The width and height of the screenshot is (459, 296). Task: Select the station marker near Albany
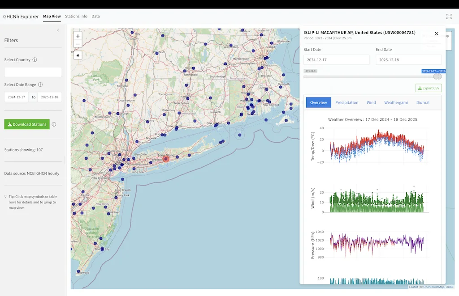click(132, 32)
